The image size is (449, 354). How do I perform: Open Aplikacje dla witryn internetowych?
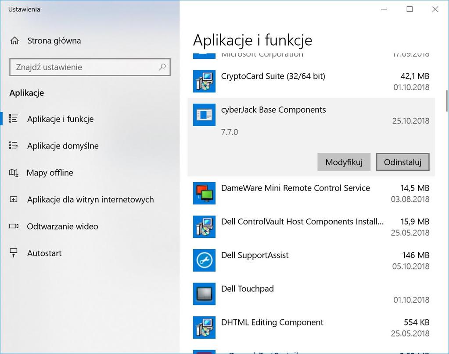pos(90,200)
